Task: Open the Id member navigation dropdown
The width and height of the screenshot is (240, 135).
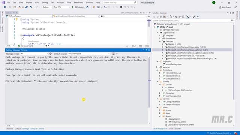Action: pyautogui.click(x=123, y=16)
